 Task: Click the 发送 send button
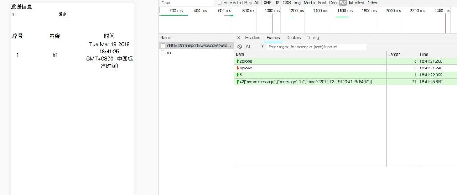[x=62, y=15]
